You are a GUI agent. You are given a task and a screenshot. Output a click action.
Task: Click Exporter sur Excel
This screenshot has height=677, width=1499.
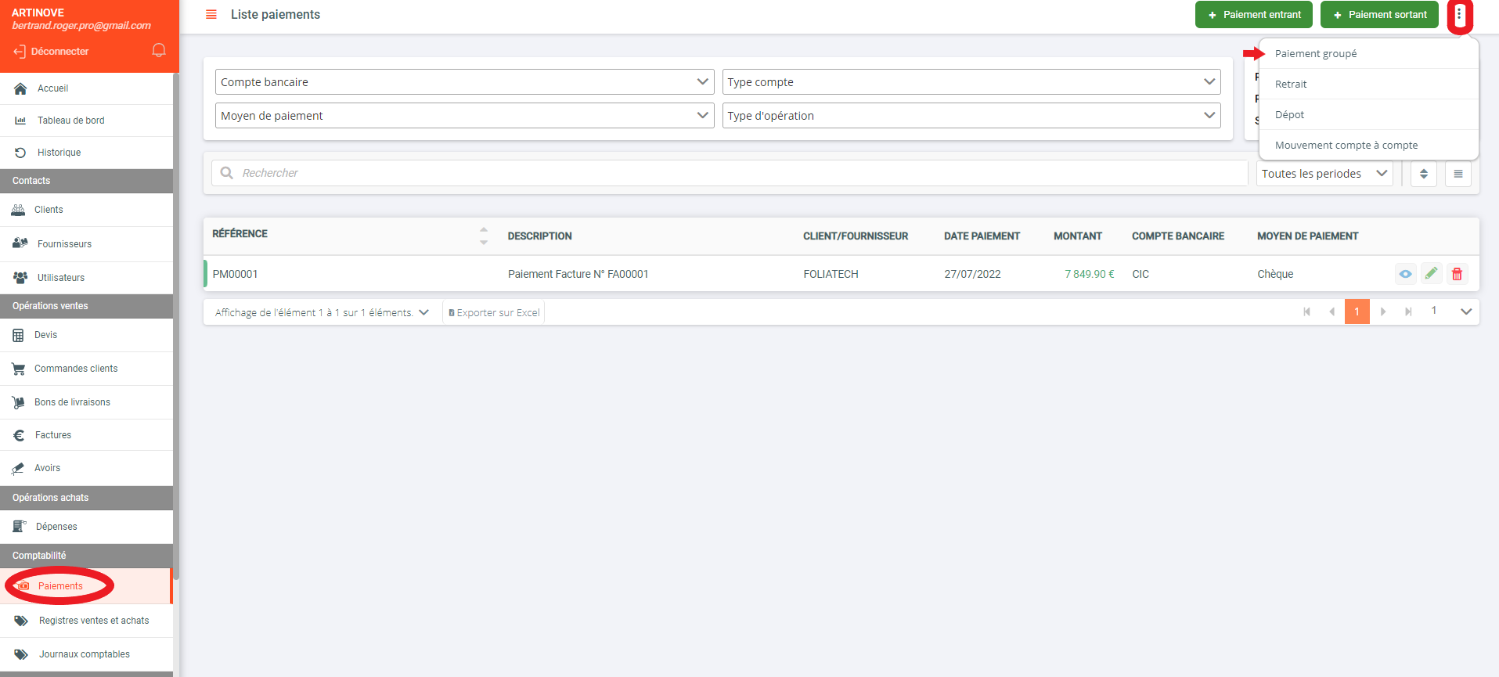click(x=494, y=313)
